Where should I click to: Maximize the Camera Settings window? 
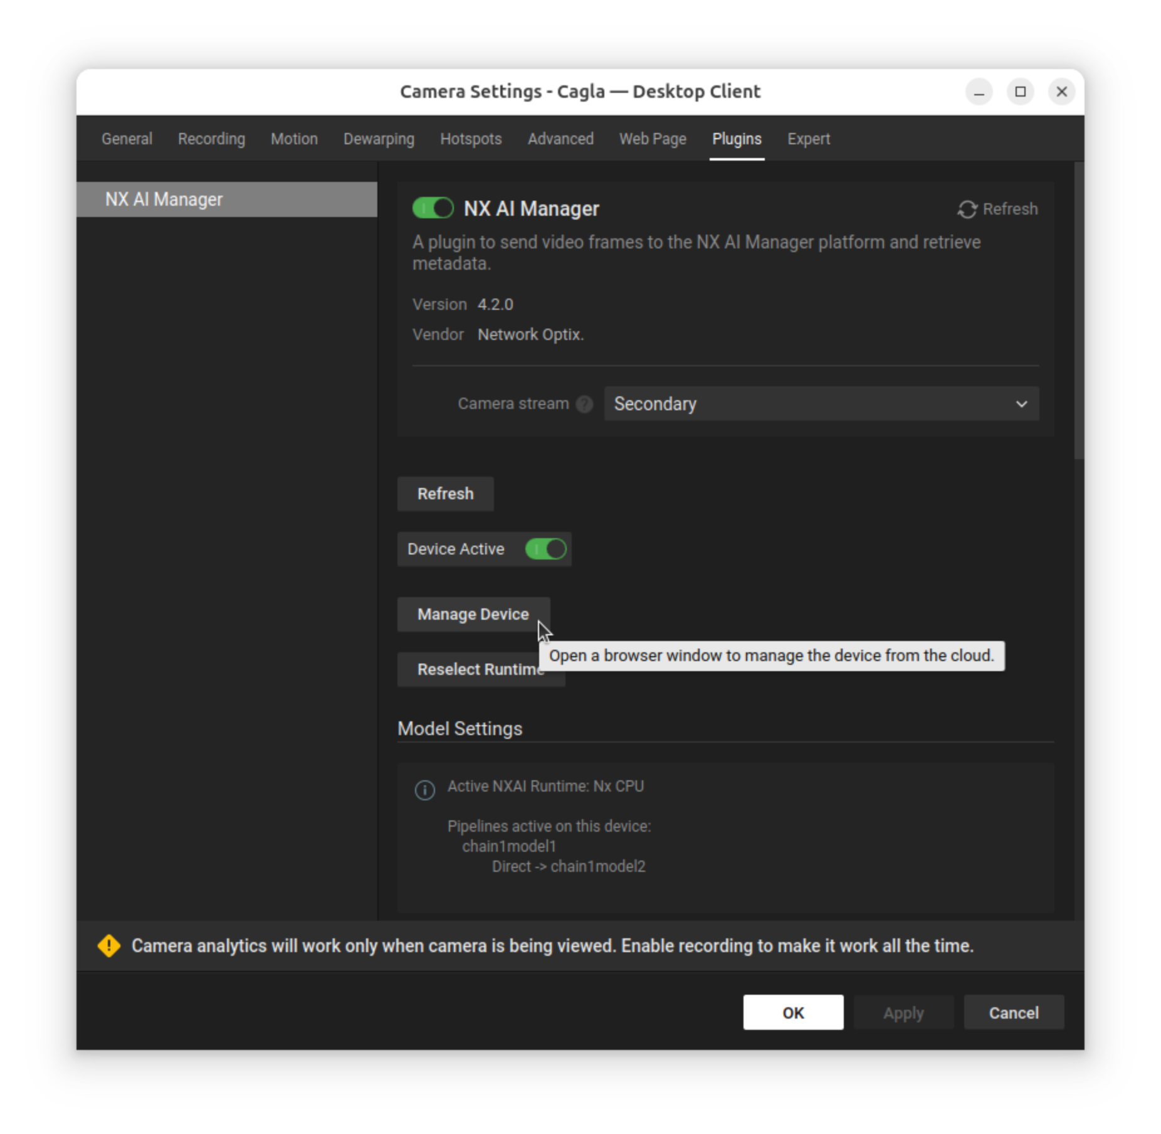click(1020, 92)
